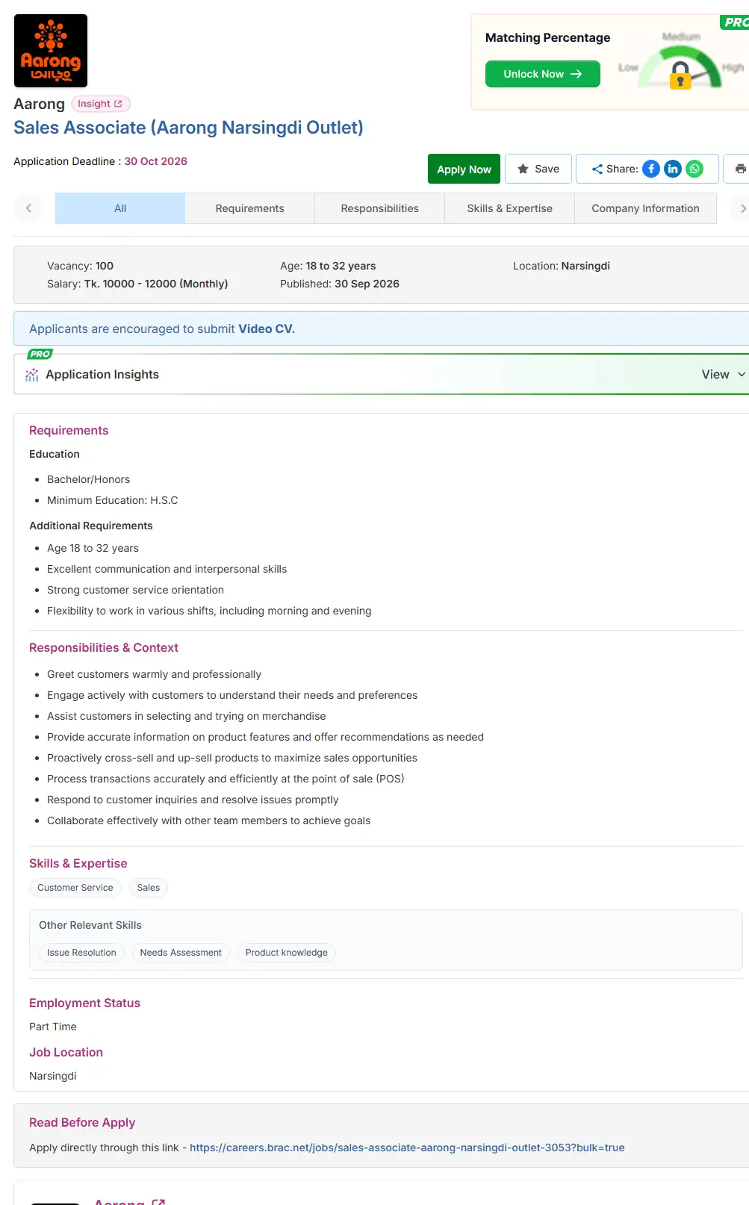This screenshot has width=749, height=1205.
Task: Go to Skills & Expertise tab
Action: pos(510,208)
